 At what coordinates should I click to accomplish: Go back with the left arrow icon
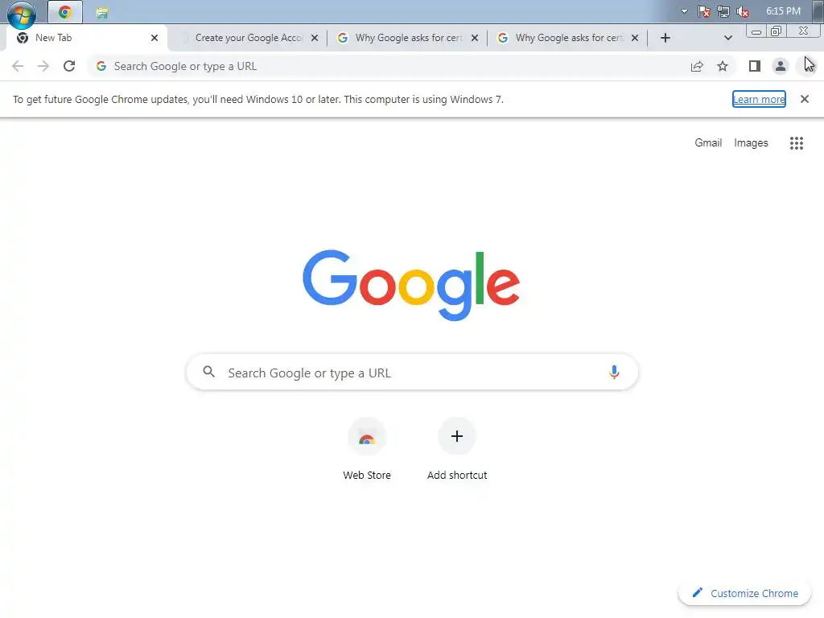(18, 66)
